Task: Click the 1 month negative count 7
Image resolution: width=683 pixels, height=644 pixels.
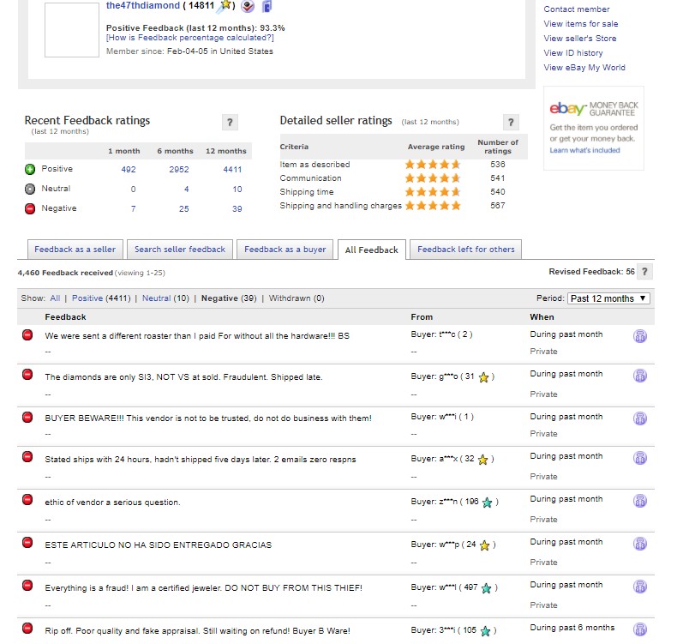Action: pos(134,208)
